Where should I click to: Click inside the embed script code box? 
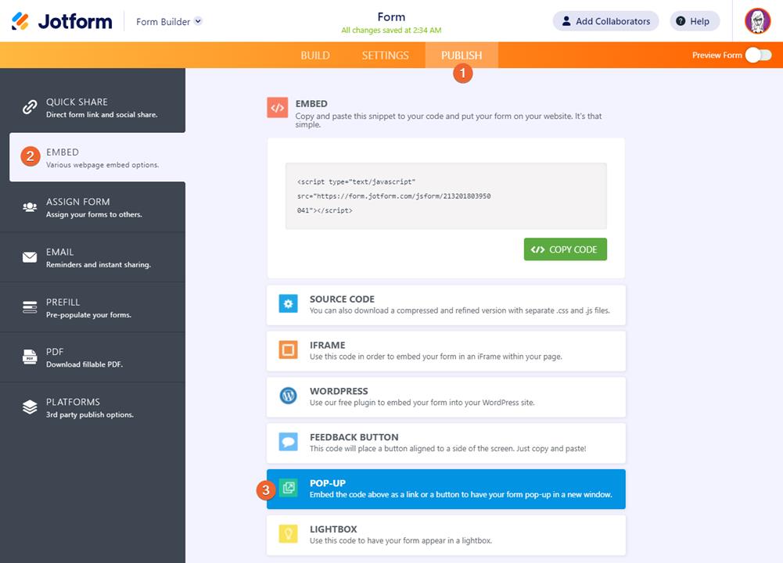coord(446,195)
